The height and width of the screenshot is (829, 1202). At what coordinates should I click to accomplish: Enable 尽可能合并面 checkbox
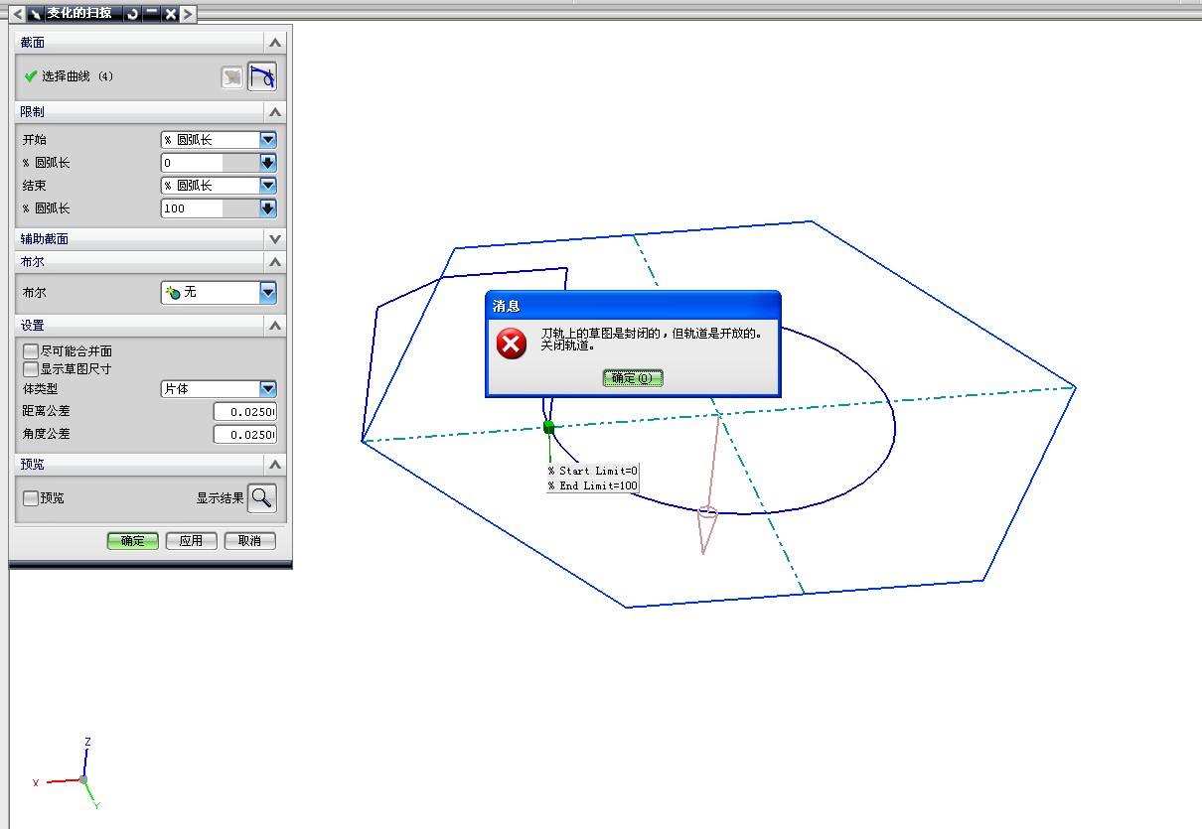31,351
